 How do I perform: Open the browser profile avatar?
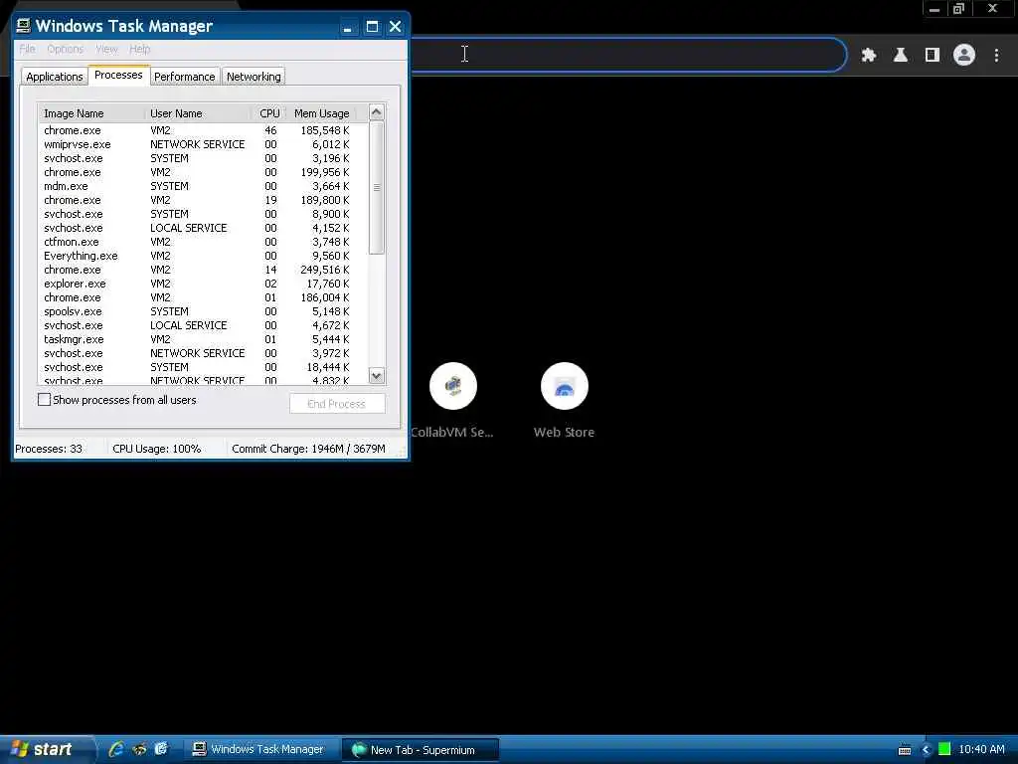pyautogui.click(x=964, y=56)
